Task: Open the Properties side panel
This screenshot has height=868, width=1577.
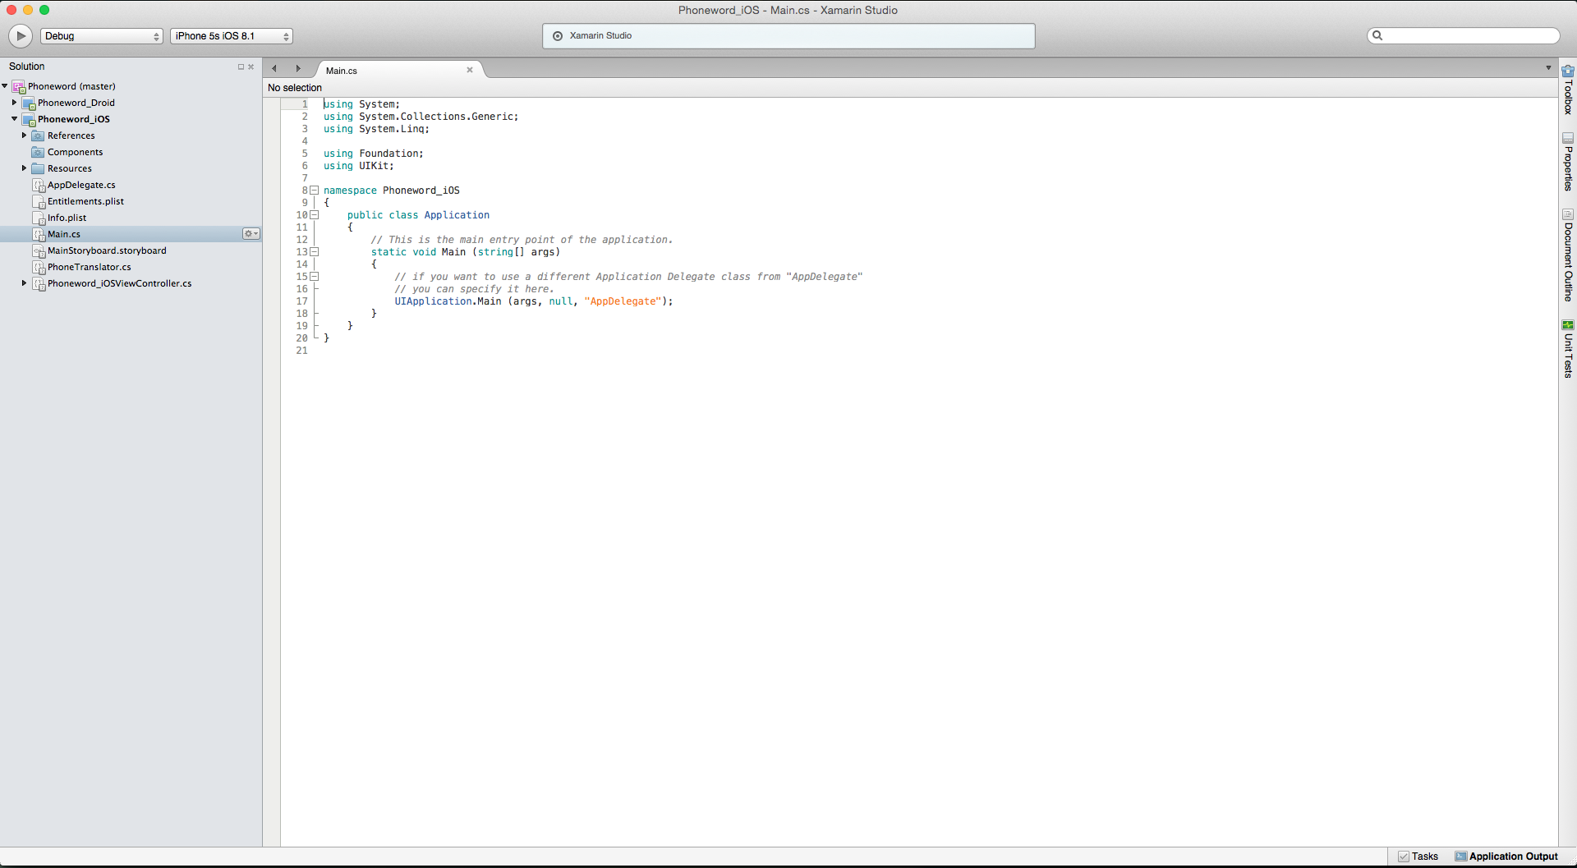Action: coord(1568,163)
